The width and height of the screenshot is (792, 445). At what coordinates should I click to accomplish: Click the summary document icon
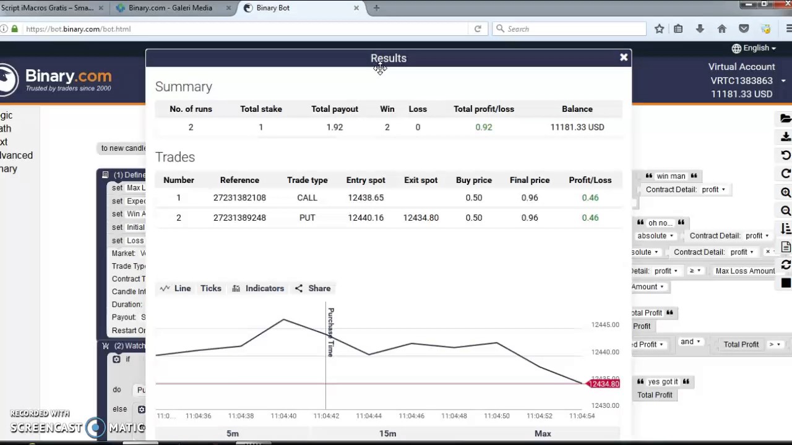pyautogui.click(x=786, y=247)
